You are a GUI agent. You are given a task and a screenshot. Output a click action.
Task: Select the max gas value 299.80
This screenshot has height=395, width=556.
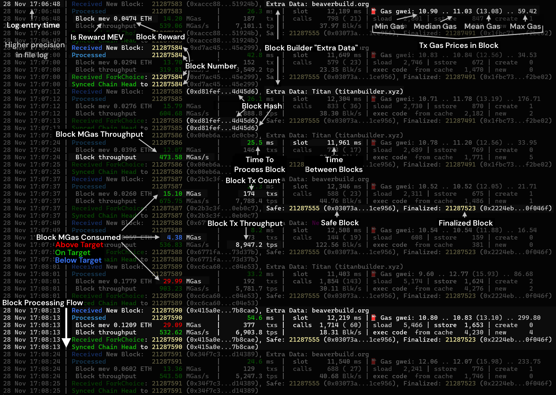tap(529, 318)
